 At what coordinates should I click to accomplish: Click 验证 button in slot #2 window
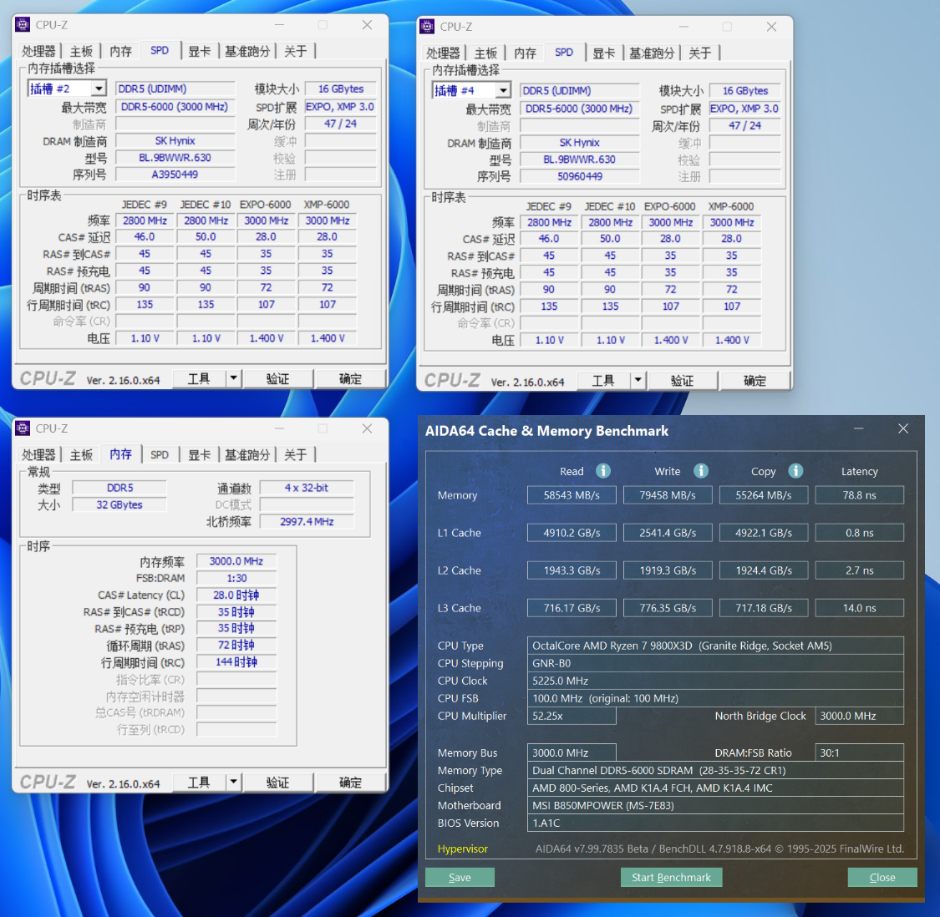pyautogui.click(x=277, y=379)
